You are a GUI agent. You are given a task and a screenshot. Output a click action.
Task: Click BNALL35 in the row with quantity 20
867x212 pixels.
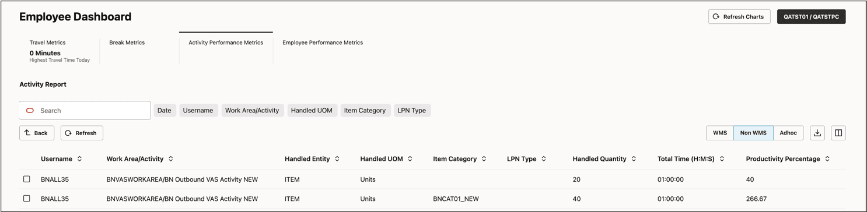(x=55, y=179)
